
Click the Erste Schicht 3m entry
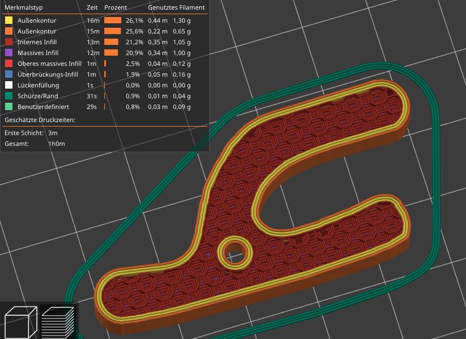tap(31, 133)
